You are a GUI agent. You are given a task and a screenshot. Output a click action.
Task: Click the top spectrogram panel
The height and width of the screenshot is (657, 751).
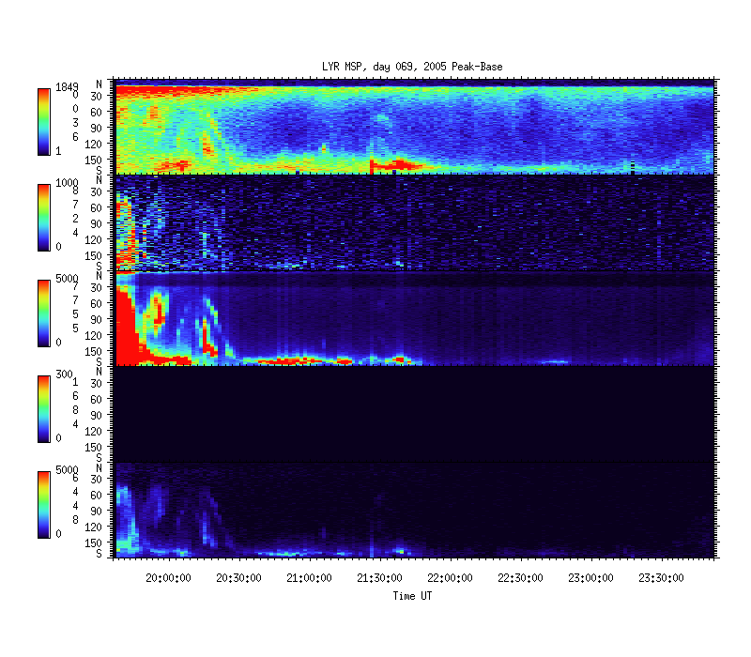(x=415, y=127)
